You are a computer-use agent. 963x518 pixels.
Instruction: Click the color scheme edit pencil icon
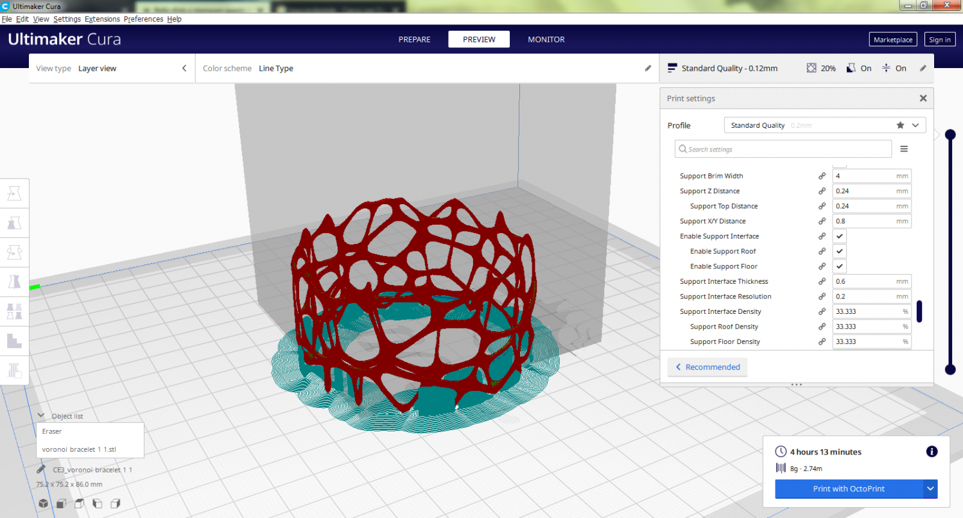648,68
